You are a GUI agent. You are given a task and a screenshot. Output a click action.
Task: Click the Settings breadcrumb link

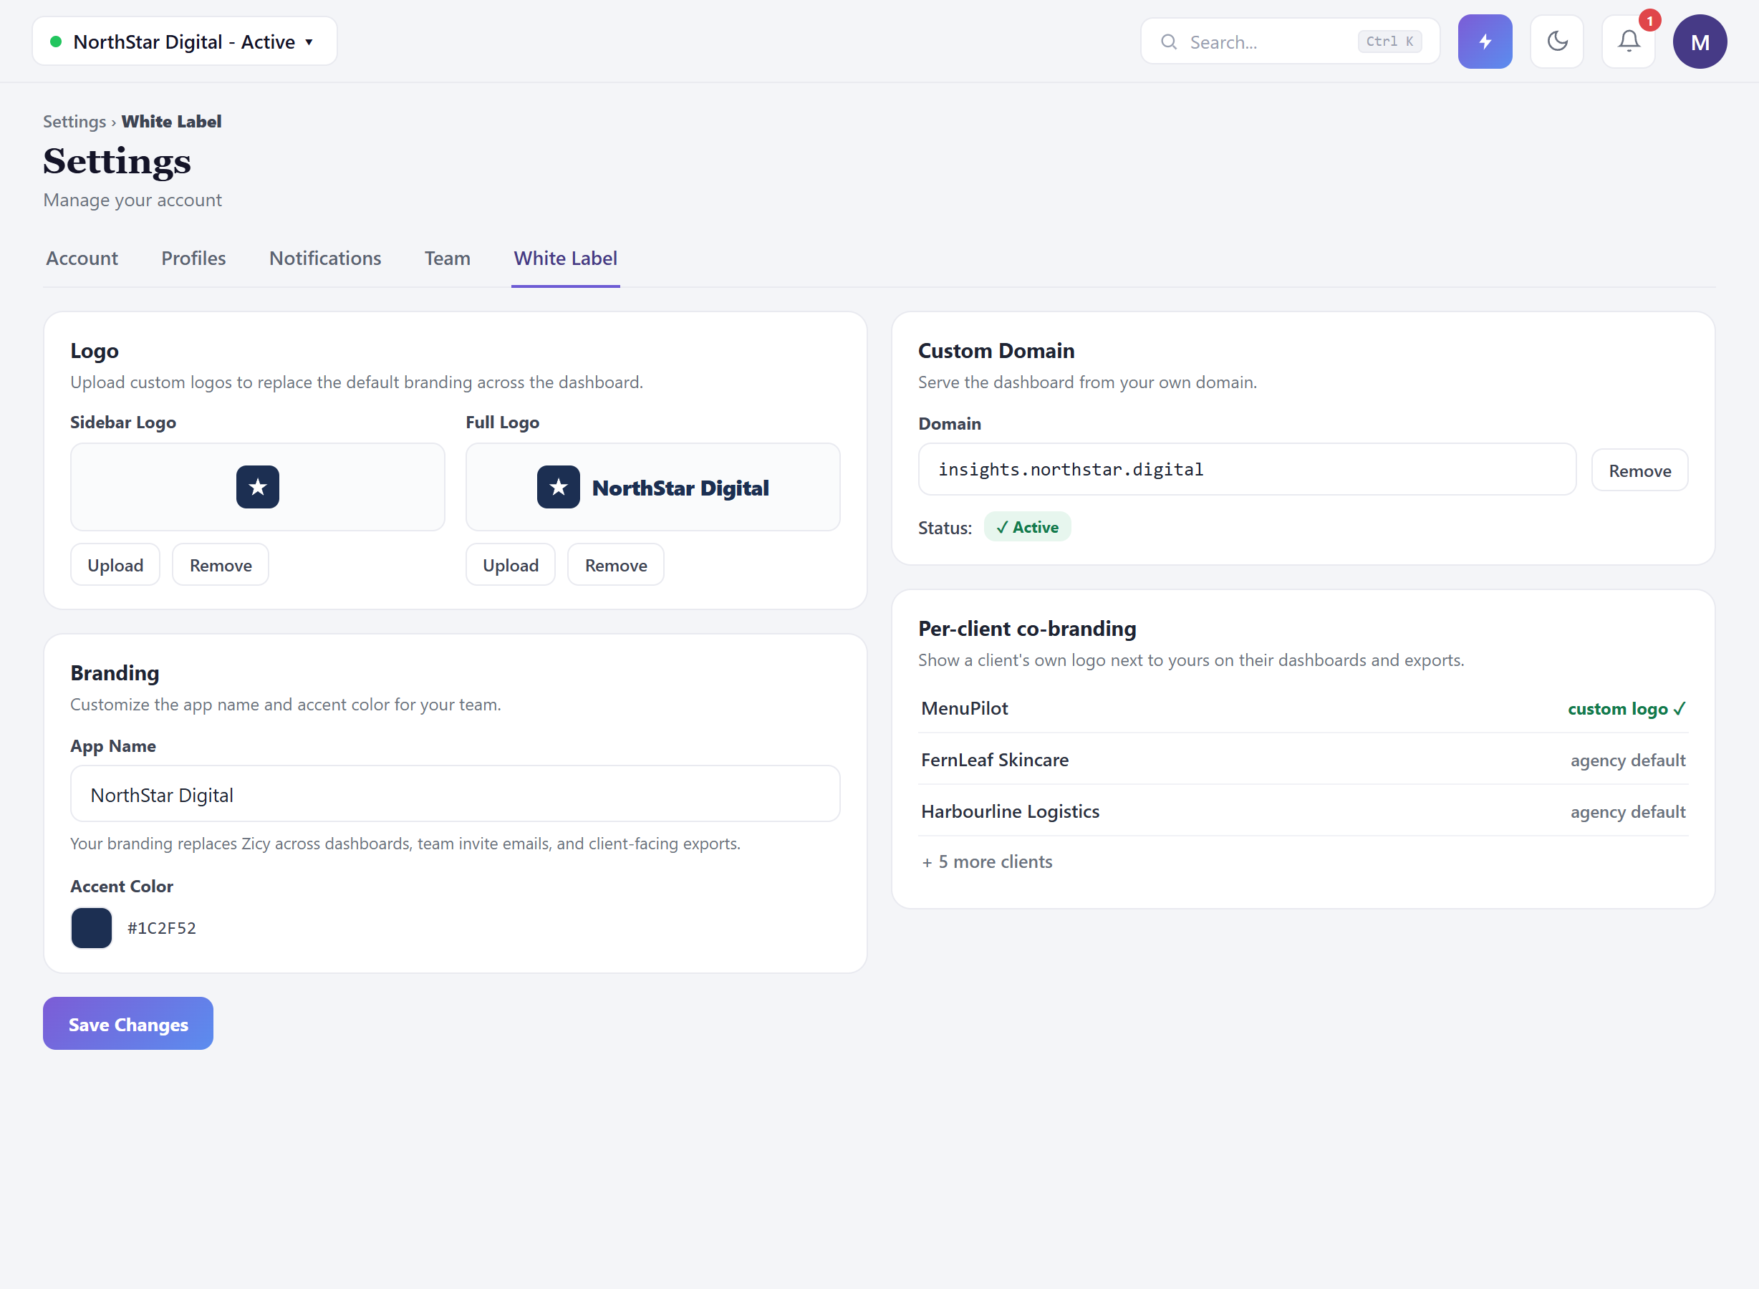click(74, 122)
